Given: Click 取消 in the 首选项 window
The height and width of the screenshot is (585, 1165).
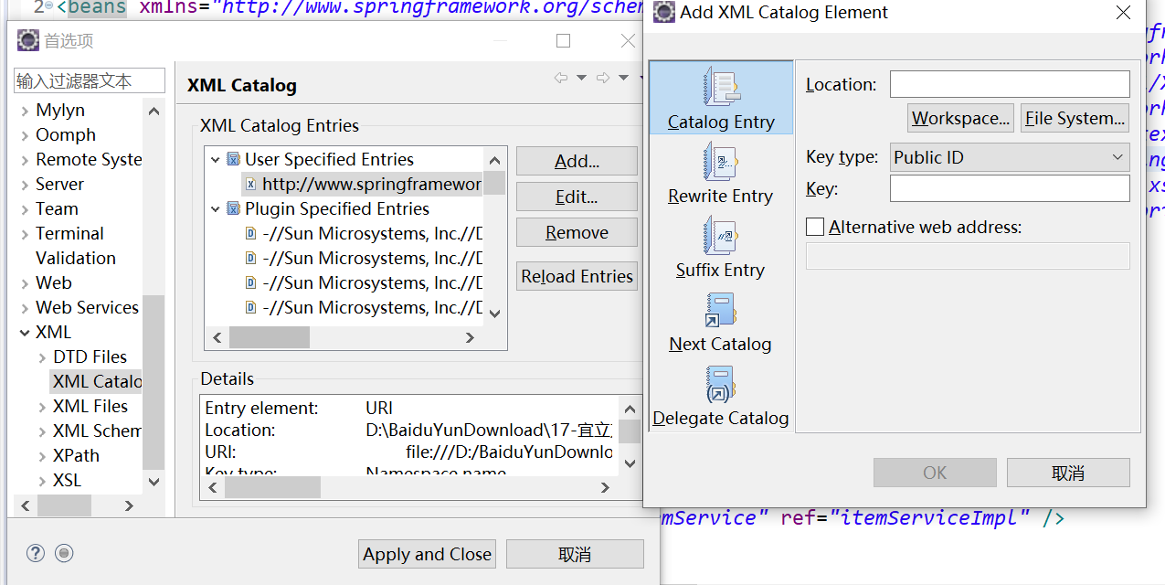Looking at the screenshot, I should click(575, 554).
